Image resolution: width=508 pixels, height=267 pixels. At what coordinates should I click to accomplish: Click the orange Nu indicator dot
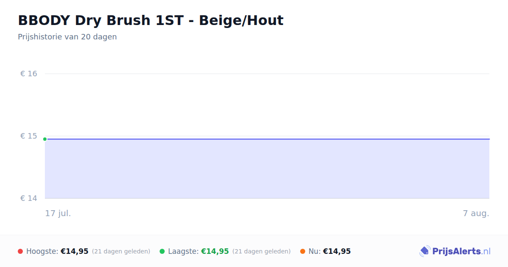(303, 251)
